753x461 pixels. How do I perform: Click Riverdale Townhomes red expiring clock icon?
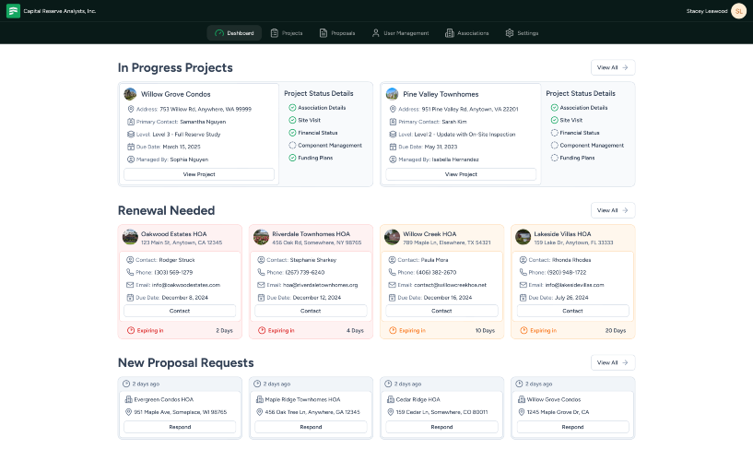pyautogui.click(x=262, y=330)
